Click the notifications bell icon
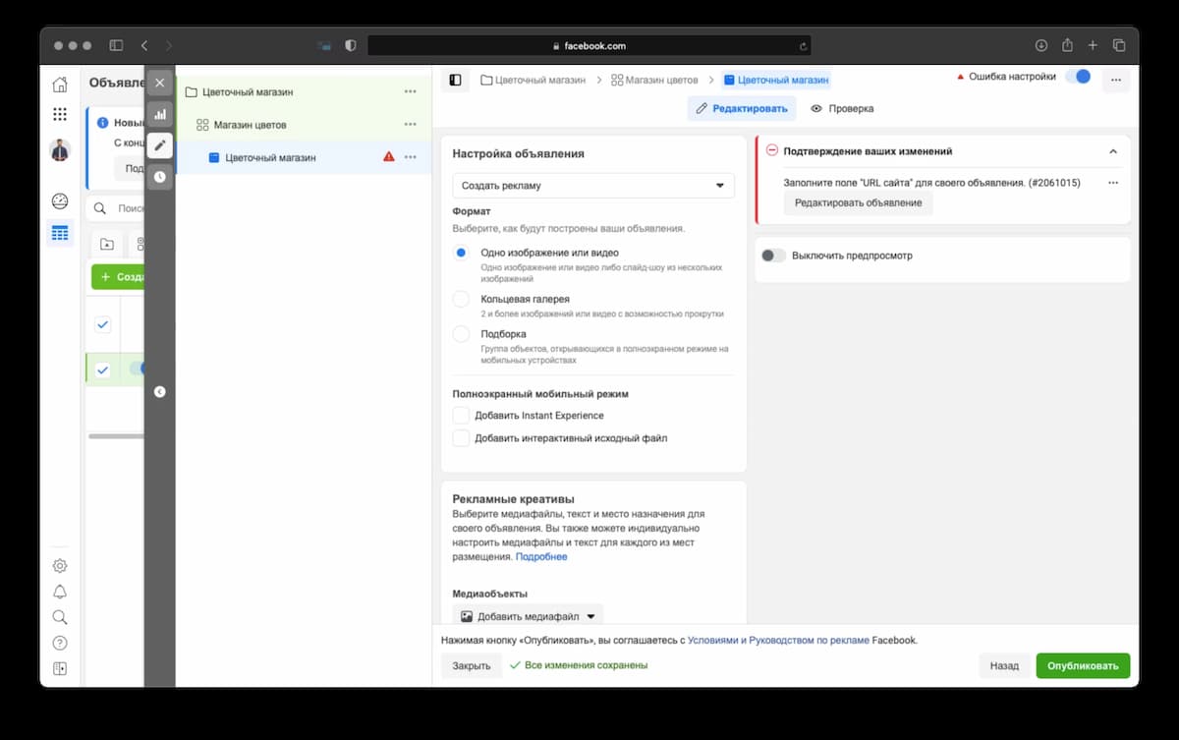 pyautogui.click(x=60, y=592)
